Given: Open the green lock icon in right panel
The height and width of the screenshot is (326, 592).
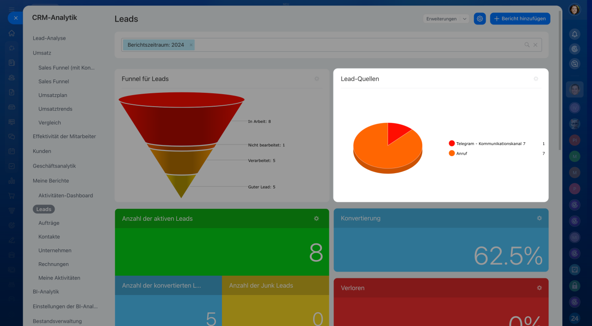Looking at the screenshot, I should click(x=574, y=286).
